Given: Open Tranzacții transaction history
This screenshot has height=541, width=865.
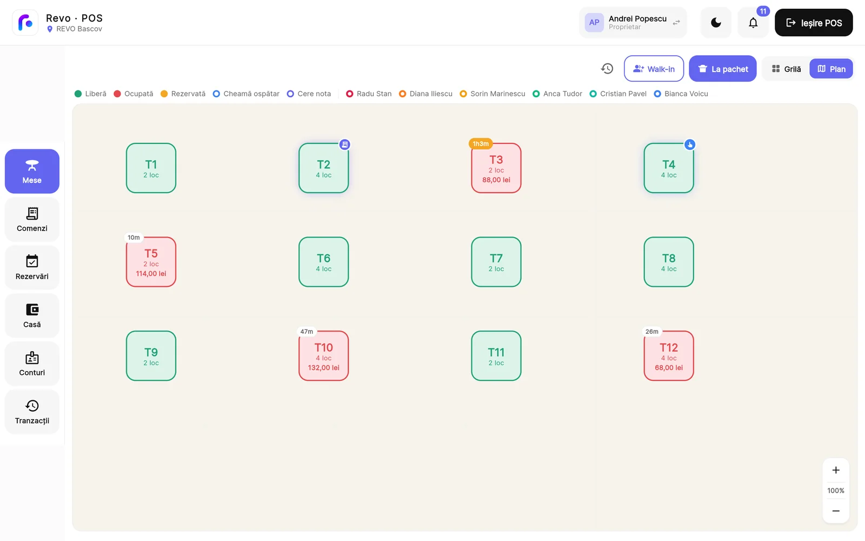Looking at the screenshot, I should (x=32, y=412).
